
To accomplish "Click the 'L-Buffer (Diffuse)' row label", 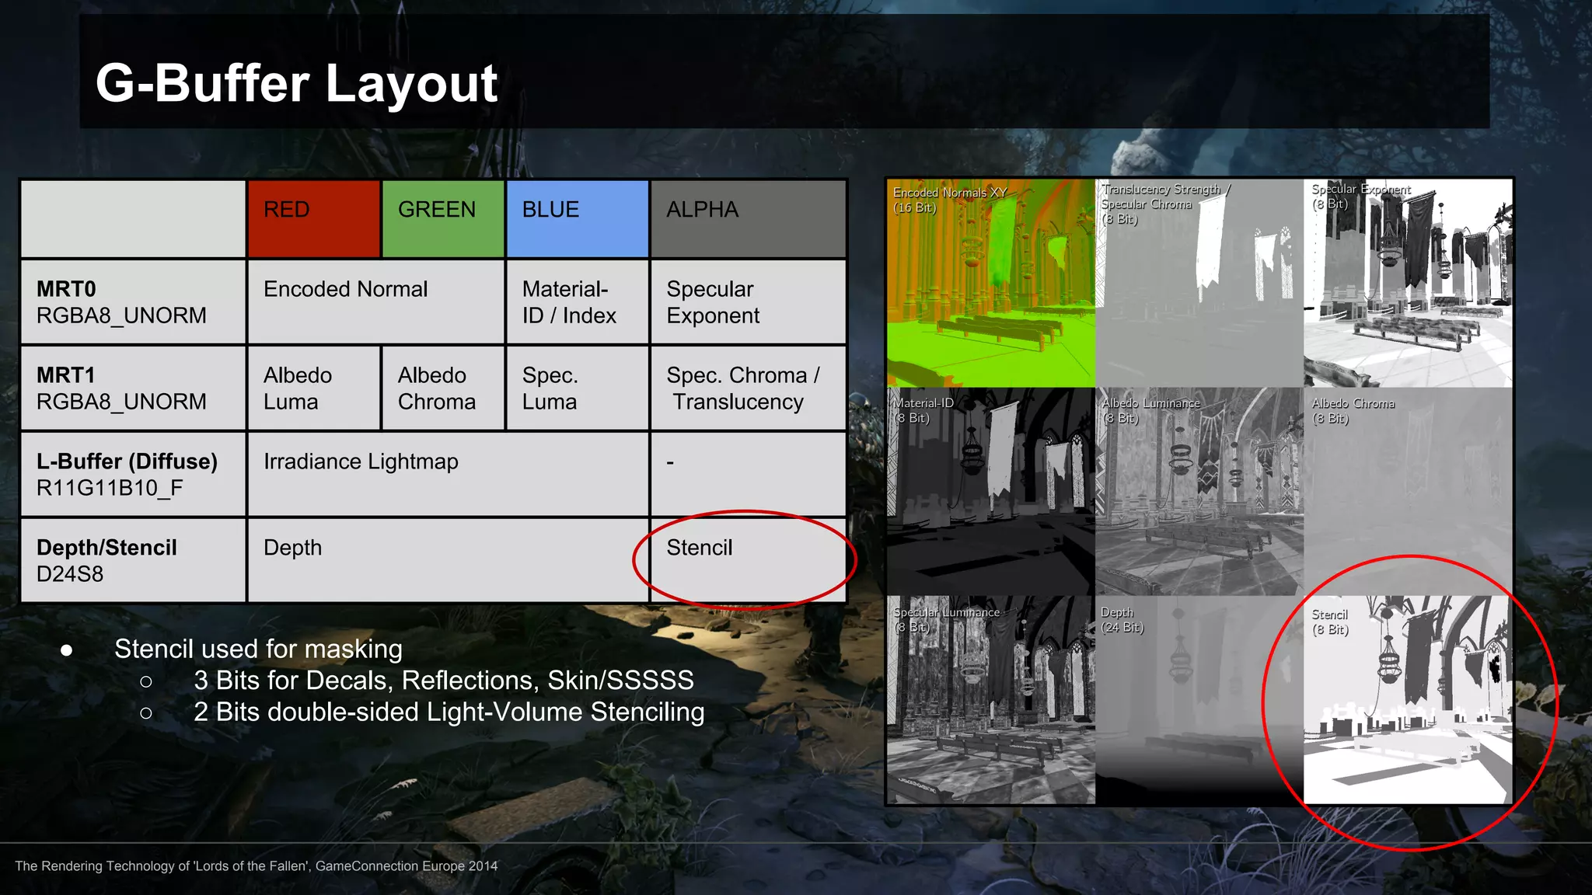I will pos(133,475).
